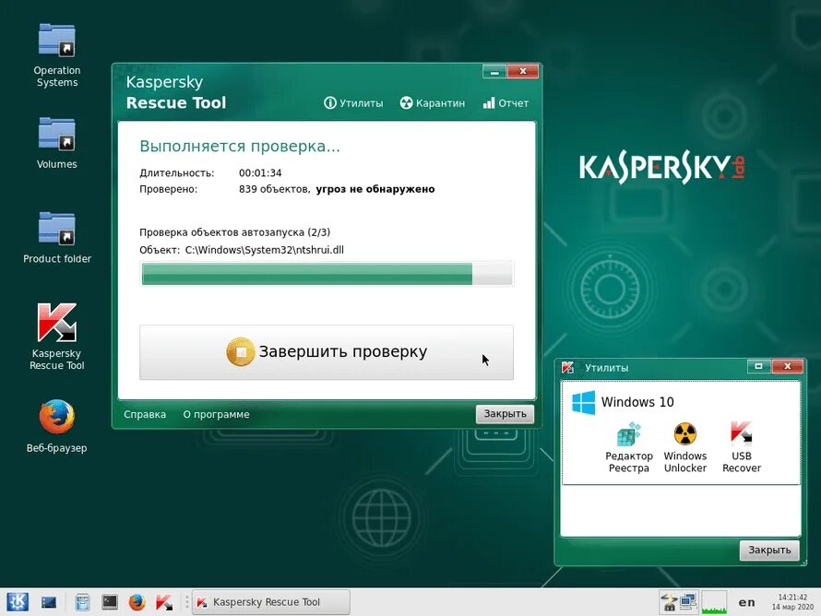Image resolution: width=821 pixels, height=616 pixels.
Task: Open the Отчет report tab
Action: (506, 103)
